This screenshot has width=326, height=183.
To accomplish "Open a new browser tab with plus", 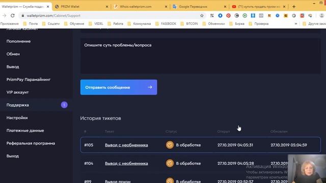I will click(x=294, y=7).
